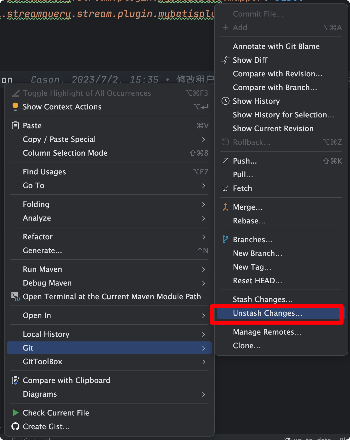This screenshot has height=440, width=350.
Task: Click the clipboard Paste icon
Action: [15, 126]
